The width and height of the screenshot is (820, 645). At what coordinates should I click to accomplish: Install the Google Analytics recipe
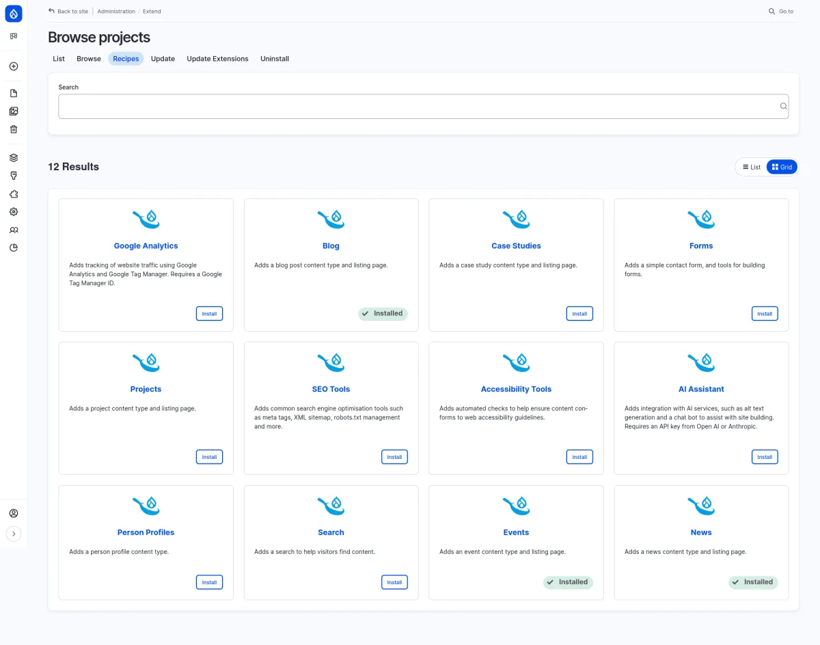coord(209,314)
